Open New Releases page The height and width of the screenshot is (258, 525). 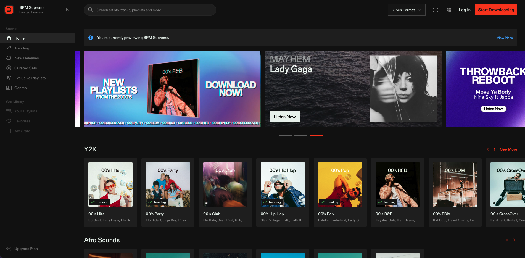pos(38,58)
